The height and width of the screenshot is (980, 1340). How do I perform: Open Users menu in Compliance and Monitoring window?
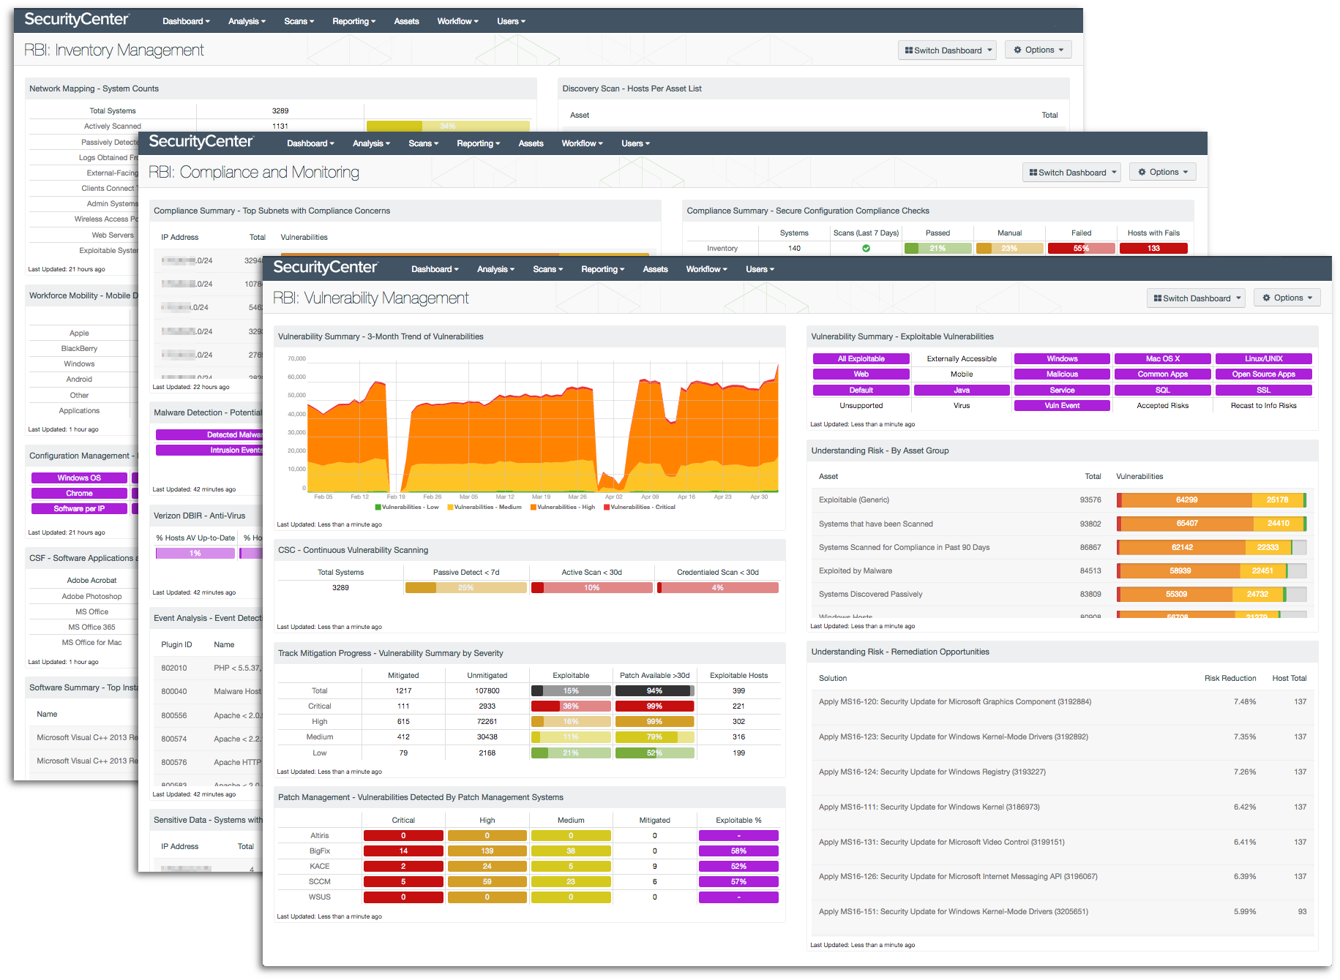[635, 143]
